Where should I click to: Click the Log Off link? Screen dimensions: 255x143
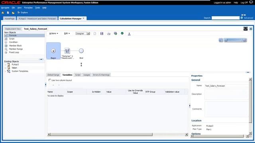click(244, 3)
